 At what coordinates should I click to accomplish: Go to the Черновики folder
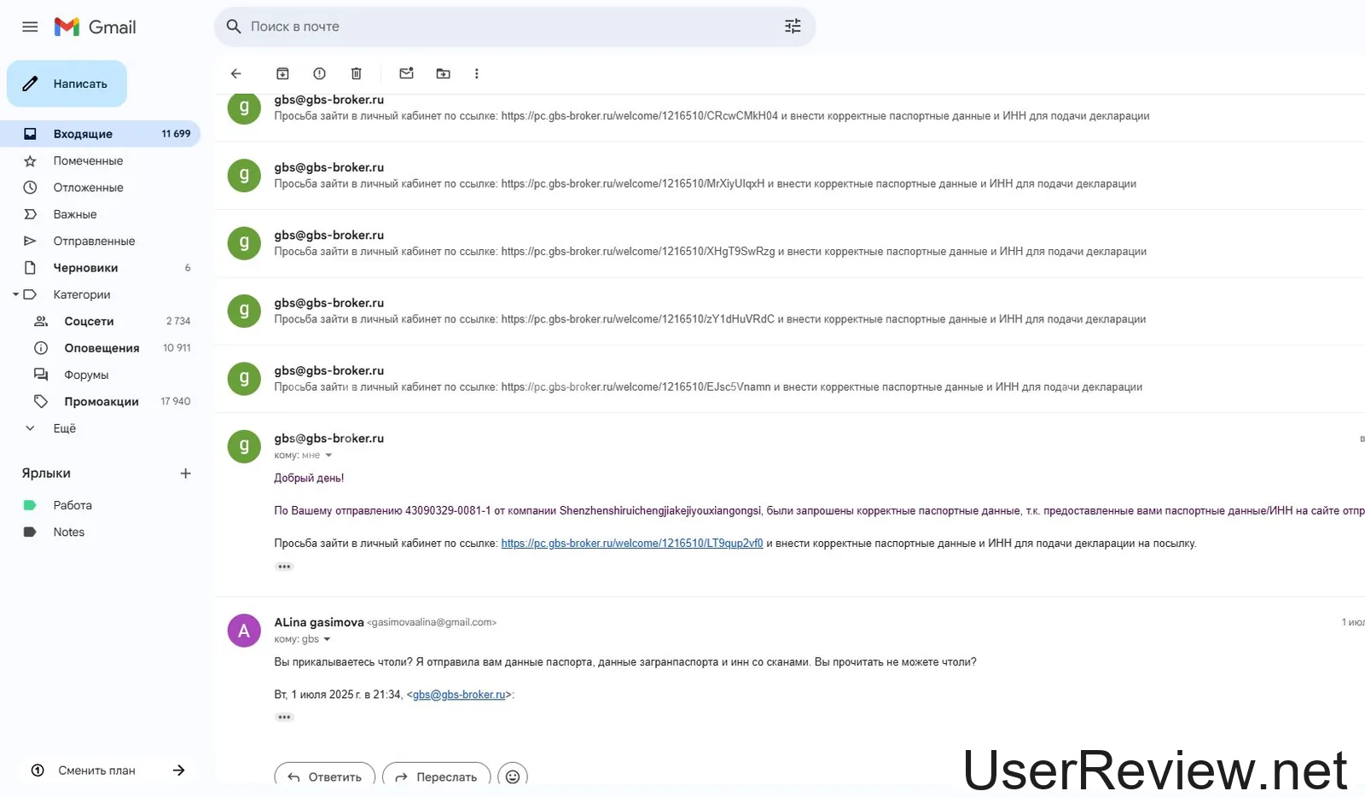(x=85, y=268)
